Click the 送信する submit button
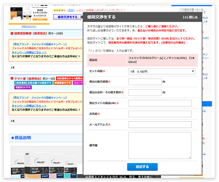The height and width of the screenshot is (182, 219). [x=142, y=167]
